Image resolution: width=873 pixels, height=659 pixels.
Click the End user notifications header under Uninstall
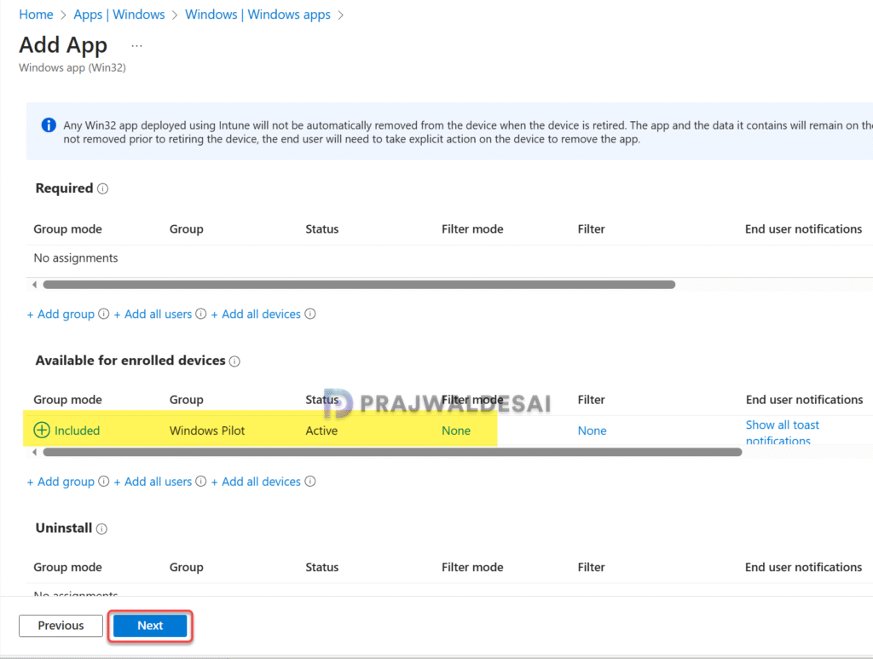coord(803,567)
